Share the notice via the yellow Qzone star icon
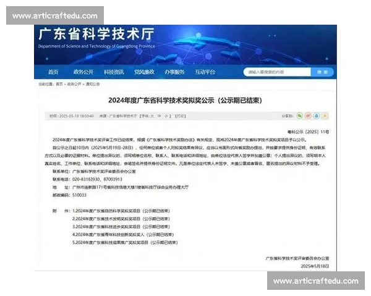The width and height of the screenshot is (371, 296). click(325, 116)
